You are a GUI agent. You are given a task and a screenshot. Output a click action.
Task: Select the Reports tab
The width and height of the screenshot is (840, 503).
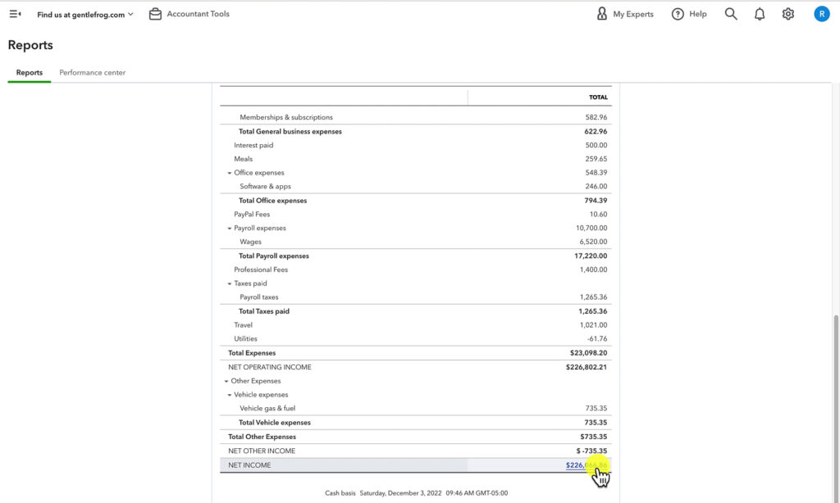click(x=29, y=72)
